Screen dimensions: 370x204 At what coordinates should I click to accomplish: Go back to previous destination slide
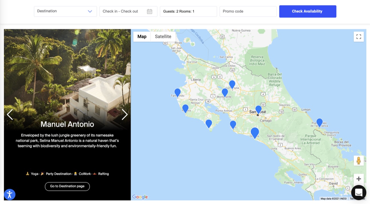tap(10, 114)
